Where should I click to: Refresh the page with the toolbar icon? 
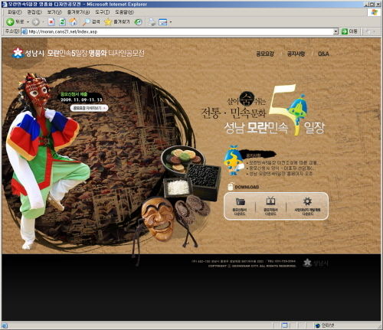(x=62, y=22)
